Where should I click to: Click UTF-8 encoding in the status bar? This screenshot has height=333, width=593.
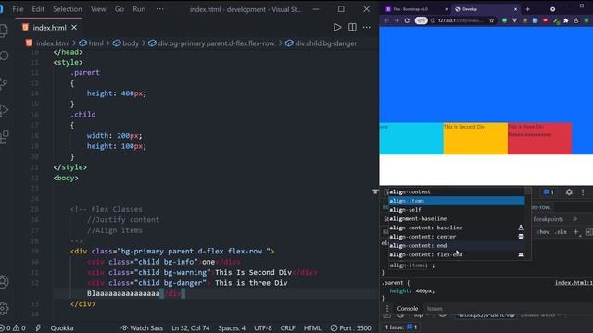(x=263, y=328)
